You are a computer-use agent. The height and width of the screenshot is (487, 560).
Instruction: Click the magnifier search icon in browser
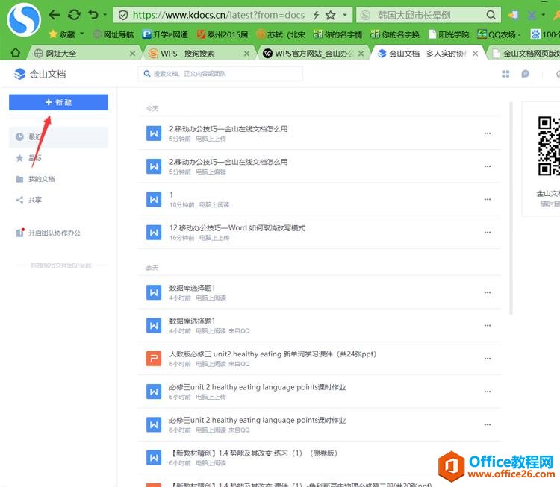[491, 15]
